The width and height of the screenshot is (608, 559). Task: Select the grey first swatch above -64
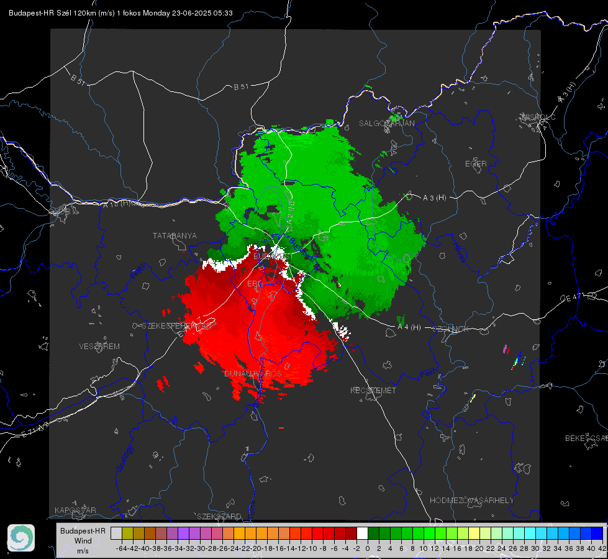[116, 533]
